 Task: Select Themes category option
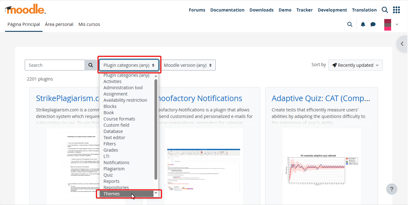(x=127, y=194)
